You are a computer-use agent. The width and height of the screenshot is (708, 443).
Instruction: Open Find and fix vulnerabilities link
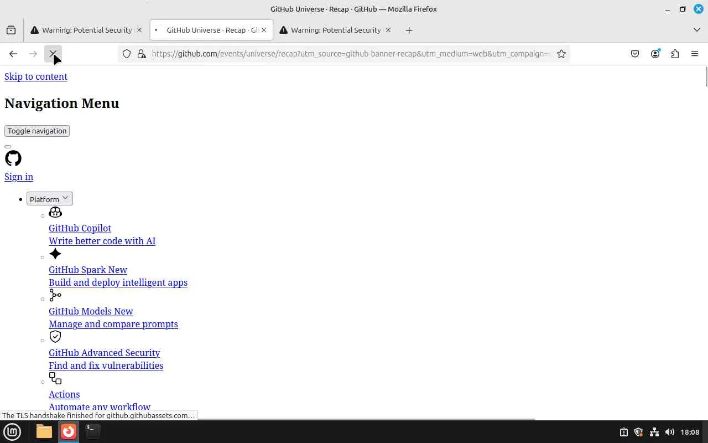tap(106, 365)
